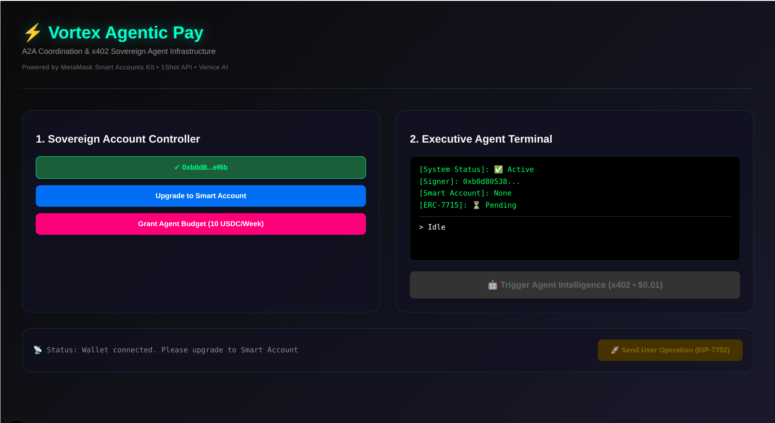Select the '[System Status]:' terminal line
This screenshot has height=423, width=775.
476,169
